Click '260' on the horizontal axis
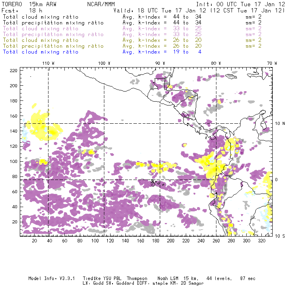Screen dimensions: 287x287 [x=216, y=241]
